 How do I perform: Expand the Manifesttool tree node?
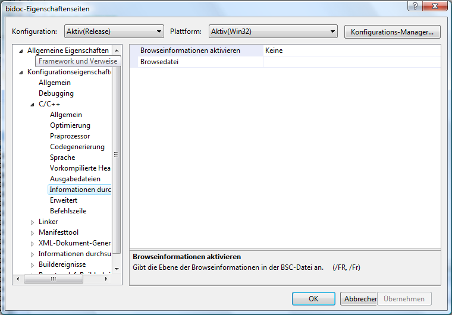(33, 233)
